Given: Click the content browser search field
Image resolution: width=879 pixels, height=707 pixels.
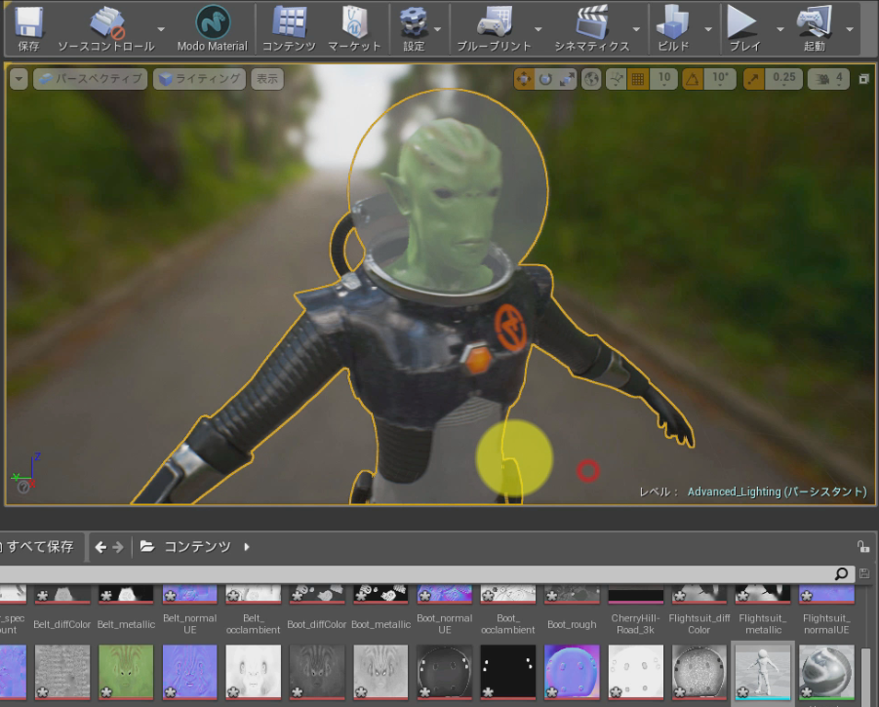Looking at the screenshot, I should 420,574.
